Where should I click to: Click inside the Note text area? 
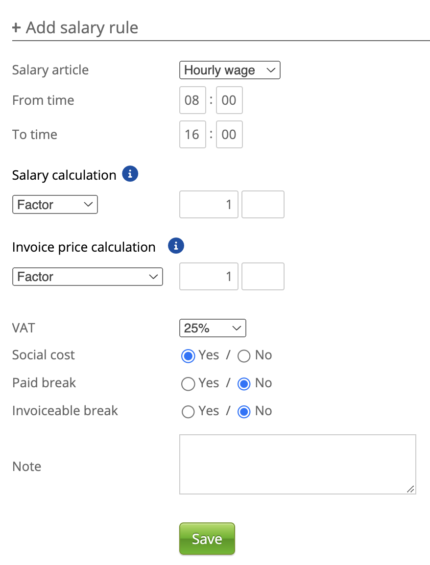click(297, 464)
